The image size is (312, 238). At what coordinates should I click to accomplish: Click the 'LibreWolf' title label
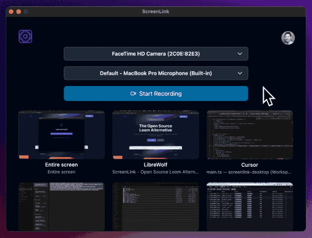(x=156, y=165)
